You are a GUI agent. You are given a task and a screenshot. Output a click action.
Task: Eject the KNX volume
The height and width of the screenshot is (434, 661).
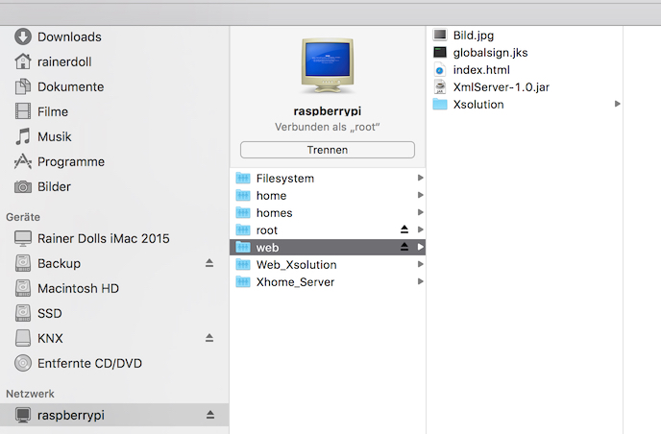click(209, 338)
